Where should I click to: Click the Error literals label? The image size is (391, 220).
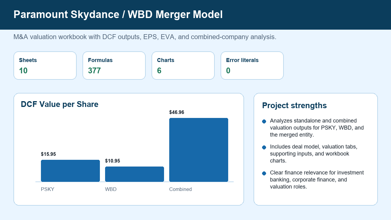point(242,60)
